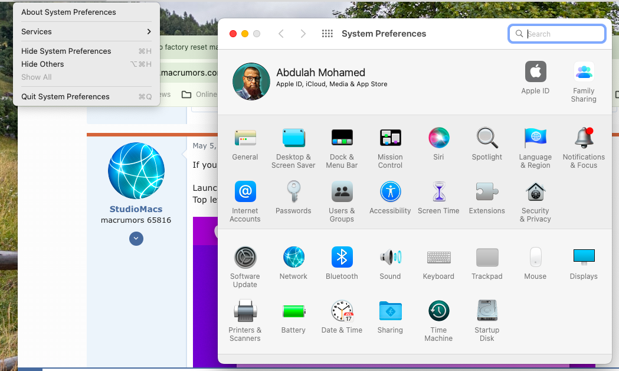Click Abdulah Mohamed profile picture

coord(251,82)
